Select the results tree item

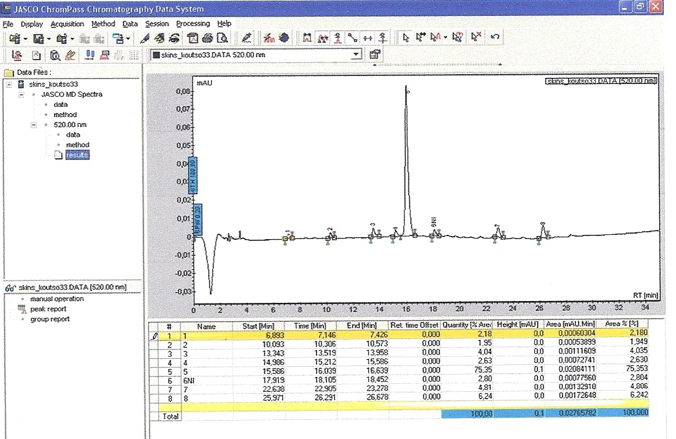[77, 155]
